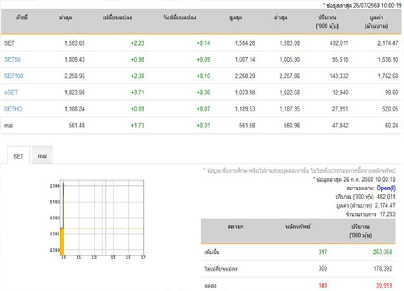Click the unchanged volume 178,392
This screenshot has height=291, width=404.
click(383, 269)
